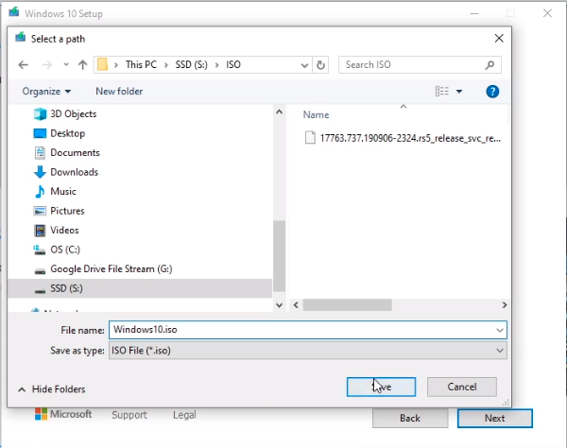Click the navigation pane vertical scrollbar thumb

pos(279,256)
